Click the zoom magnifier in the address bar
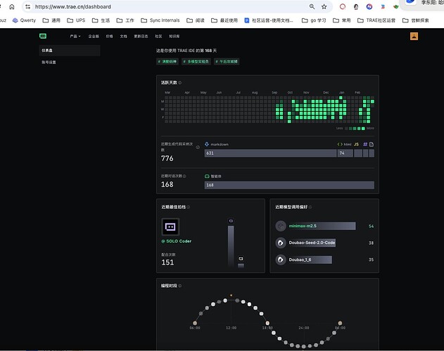 pyautogui.click(x=312, y=6)
